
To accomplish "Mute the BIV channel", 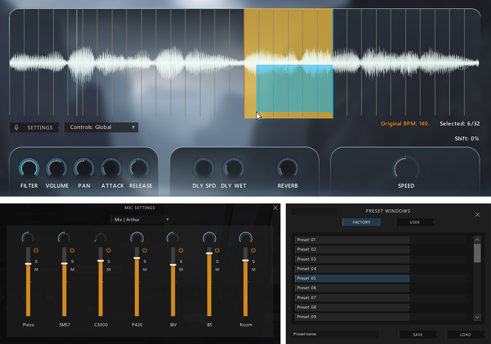I will (181, 269).
